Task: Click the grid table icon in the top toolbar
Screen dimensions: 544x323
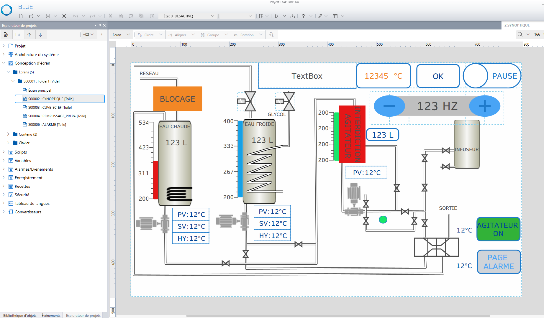Action: pos(335,16)
